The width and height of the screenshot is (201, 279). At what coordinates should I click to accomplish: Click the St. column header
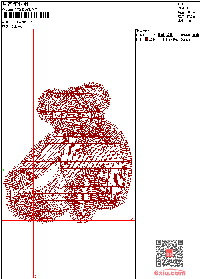click(x=154, y=35)
